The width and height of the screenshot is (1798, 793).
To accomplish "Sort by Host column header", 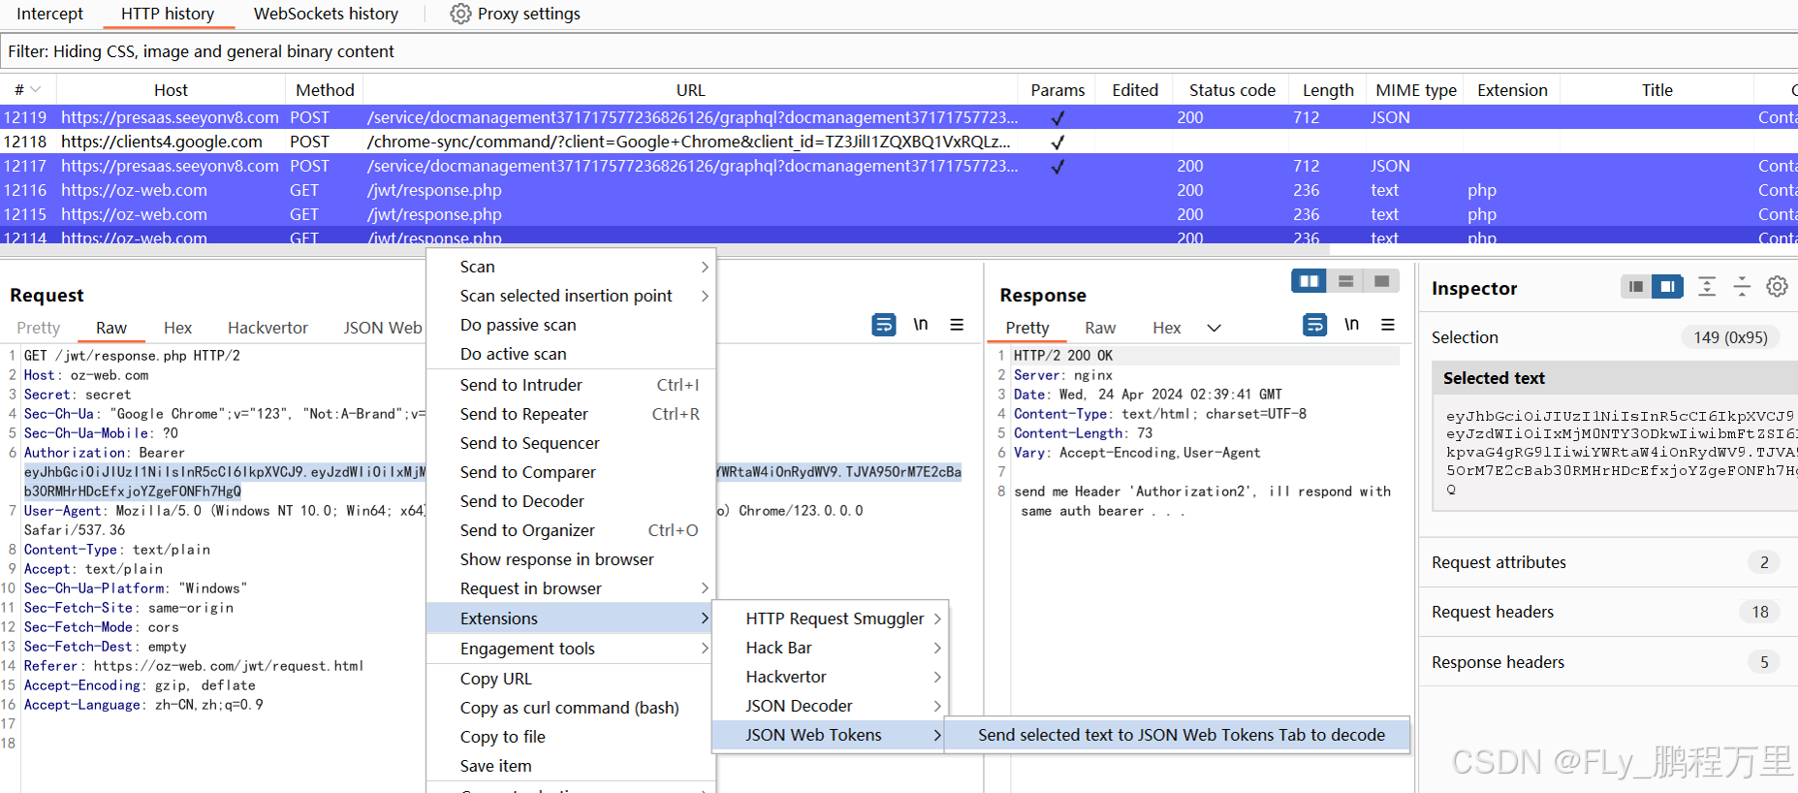I will pyautogui.click(x=171, y=90).
